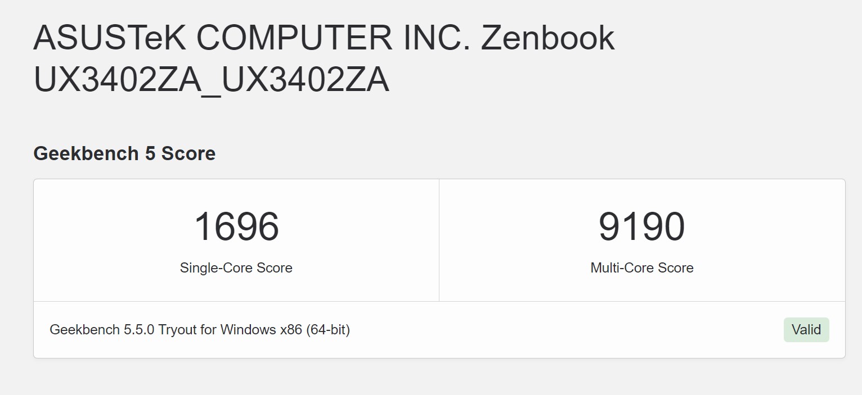Click the Single-Core Score label
The height and width of the screenshot is (395, 862).
click(236, 267)
